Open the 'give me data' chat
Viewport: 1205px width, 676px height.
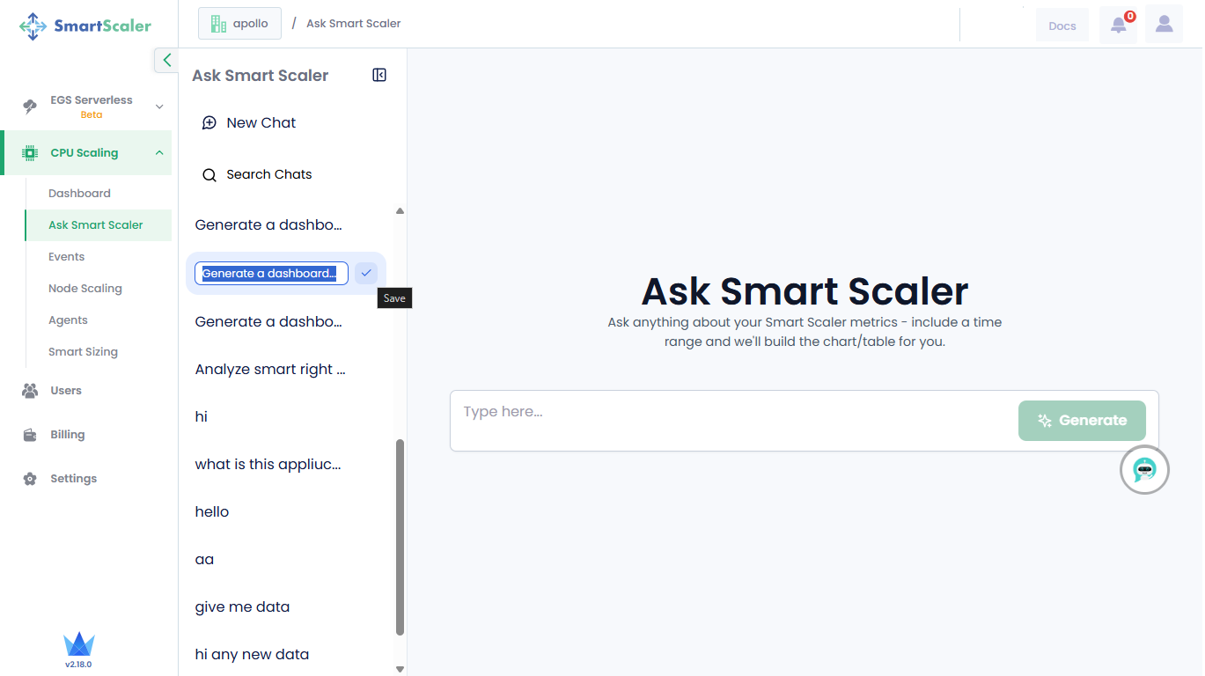[x=242, y=607]
